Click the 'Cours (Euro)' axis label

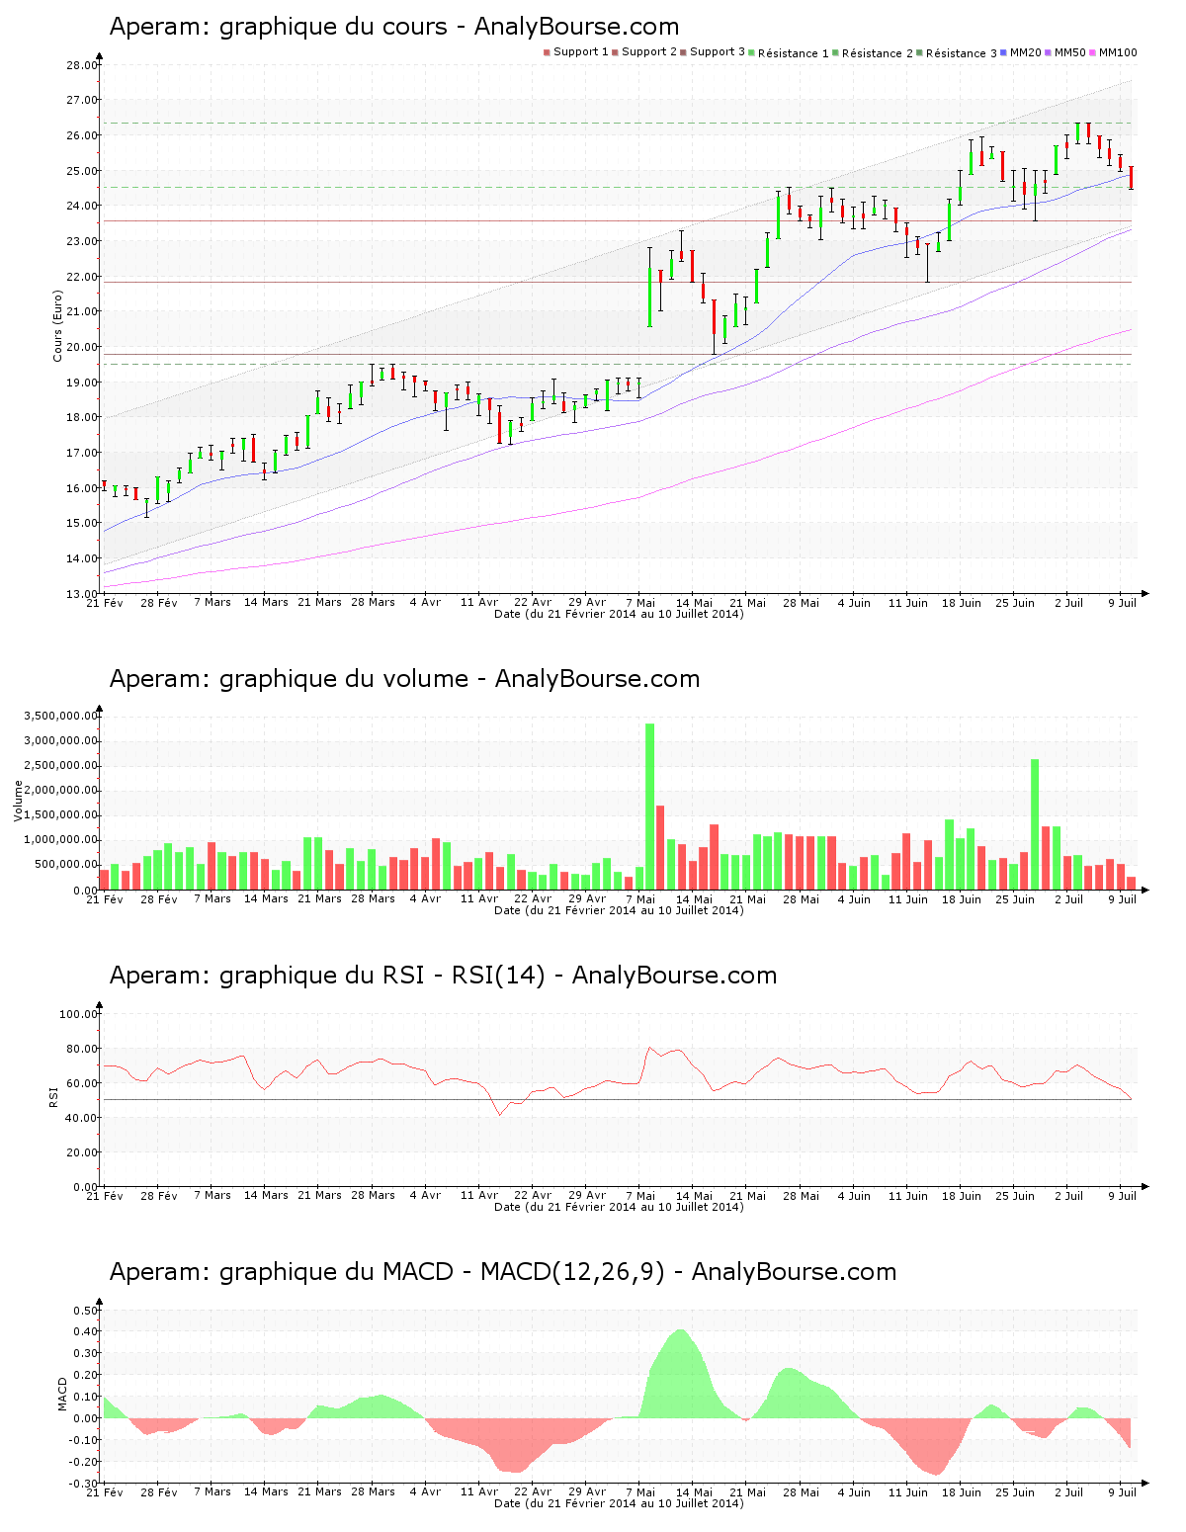click(x=57, y=326)
